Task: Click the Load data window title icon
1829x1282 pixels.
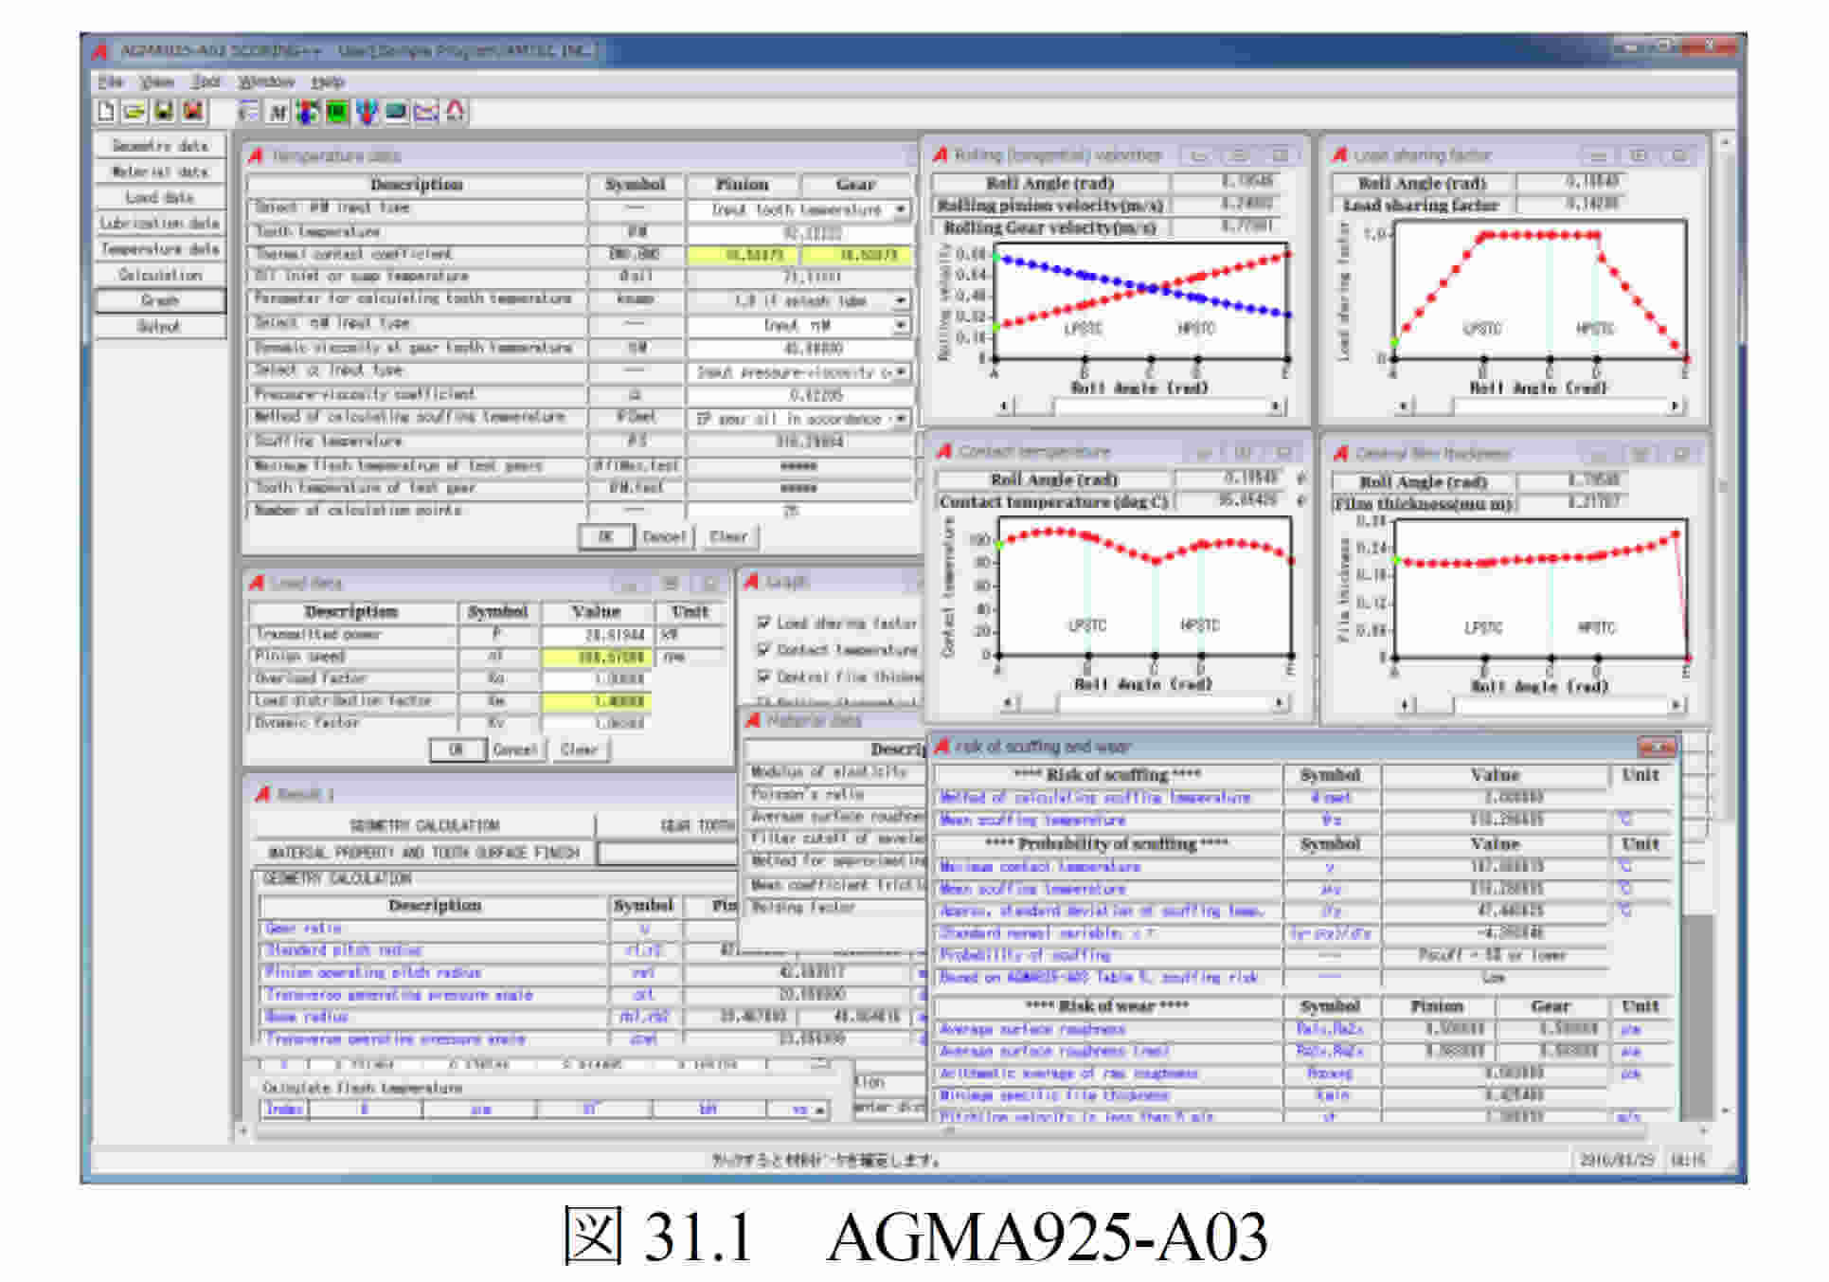Action: (257, 583)
